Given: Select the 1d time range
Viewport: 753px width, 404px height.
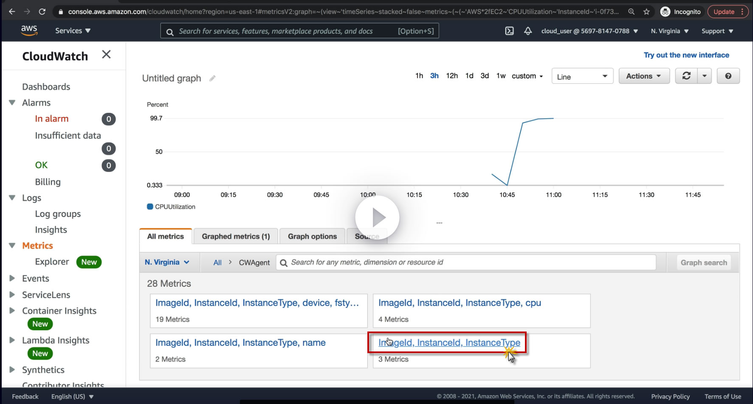Looking at the screenshot, I should 469,76.
